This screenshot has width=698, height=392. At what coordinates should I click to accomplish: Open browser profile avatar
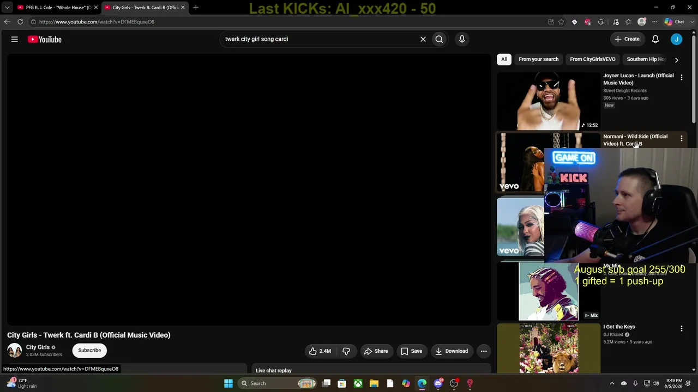point(642,22)
